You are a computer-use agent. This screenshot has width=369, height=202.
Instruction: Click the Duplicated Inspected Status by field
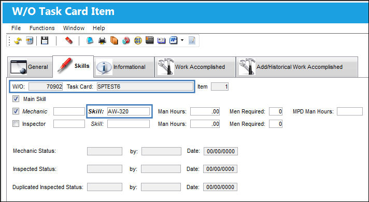(x=161, y=187)
